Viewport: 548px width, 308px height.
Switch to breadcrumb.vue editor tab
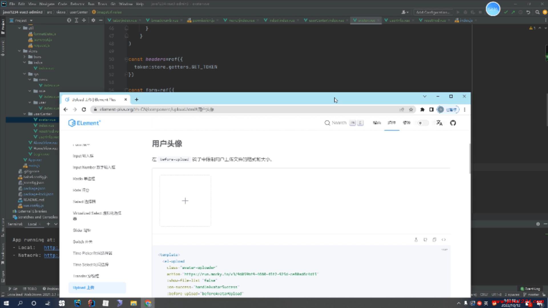click(164, 20)
